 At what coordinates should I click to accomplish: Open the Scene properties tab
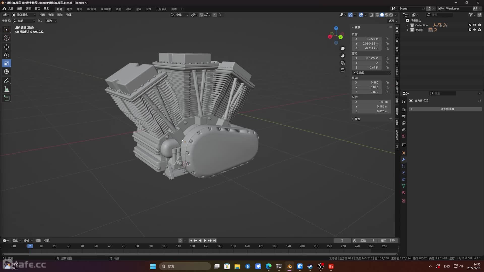(x=404, y=130)
